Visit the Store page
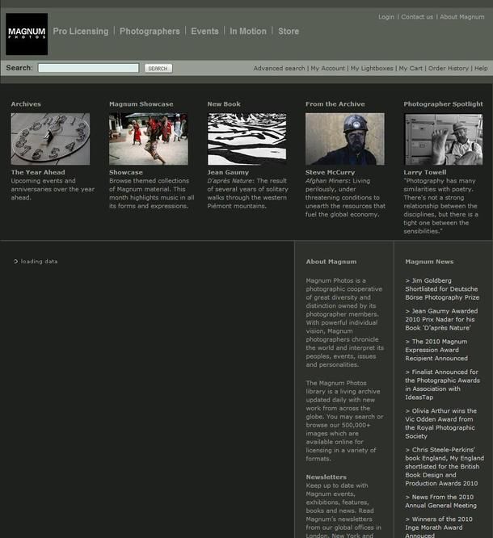493x538 pixels. pos(289,32)
